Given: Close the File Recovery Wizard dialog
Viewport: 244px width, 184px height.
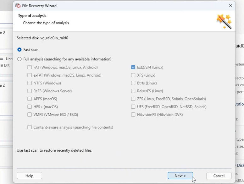Looking at the screenshot, I should pyautogui.click(x=230, y=6).
